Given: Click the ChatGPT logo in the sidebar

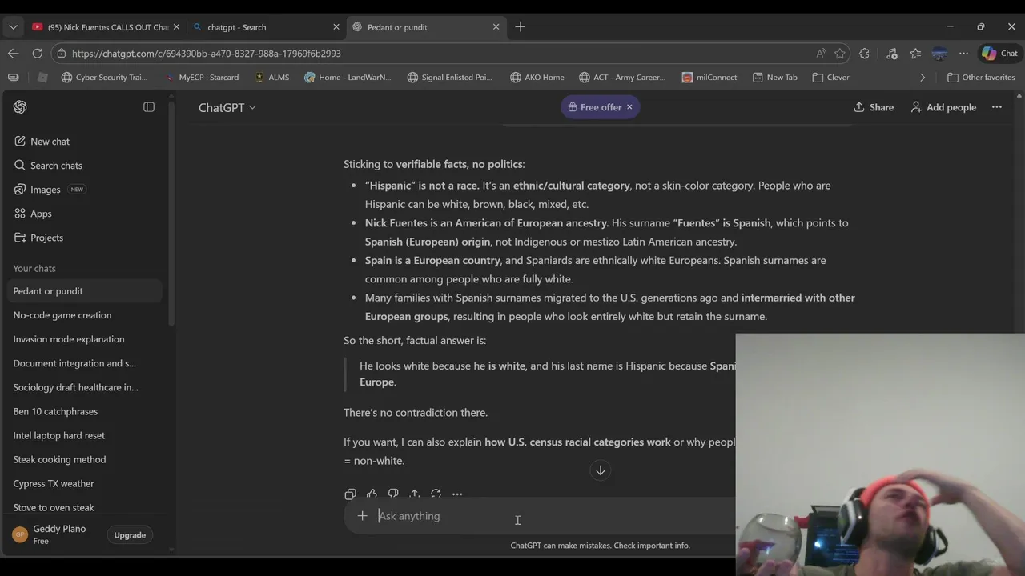Looking at the screenshot, I should point(20,107).
